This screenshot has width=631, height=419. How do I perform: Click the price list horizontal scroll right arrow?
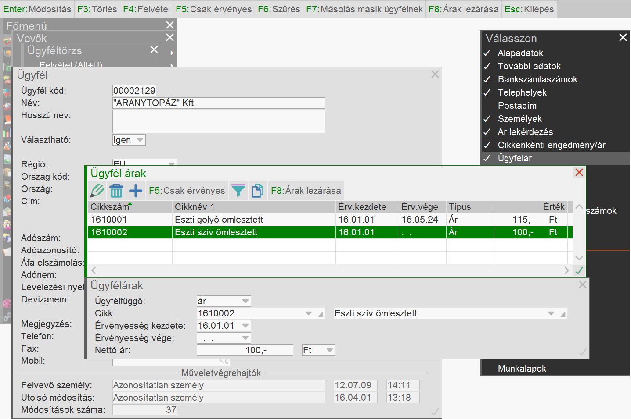567,270
